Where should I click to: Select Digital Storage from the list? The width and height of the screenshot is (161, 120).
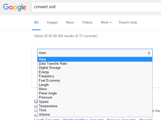[x=50, y=68]
